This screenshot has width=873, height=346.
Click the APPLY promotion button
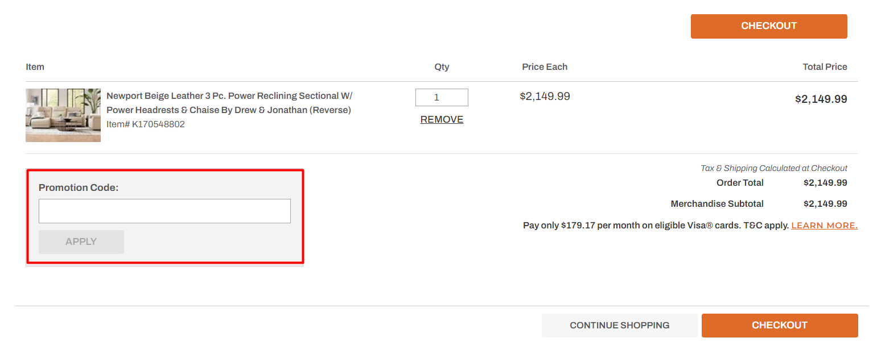[x=81, y=242]
